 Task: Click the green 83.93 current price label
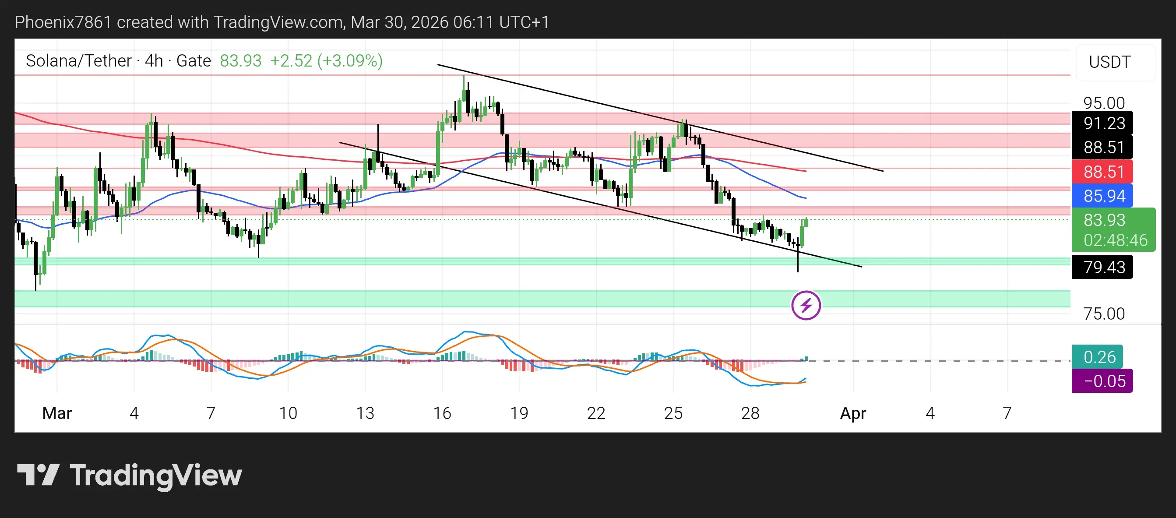[1104, 220]
